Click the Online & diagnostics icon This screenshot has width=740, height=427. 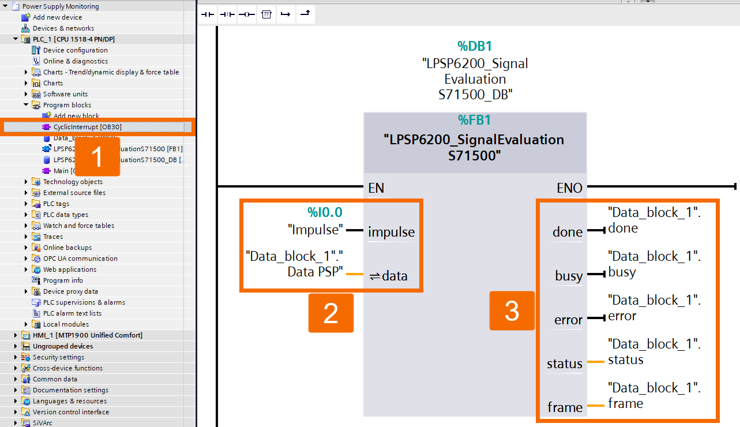coord(36,61)
